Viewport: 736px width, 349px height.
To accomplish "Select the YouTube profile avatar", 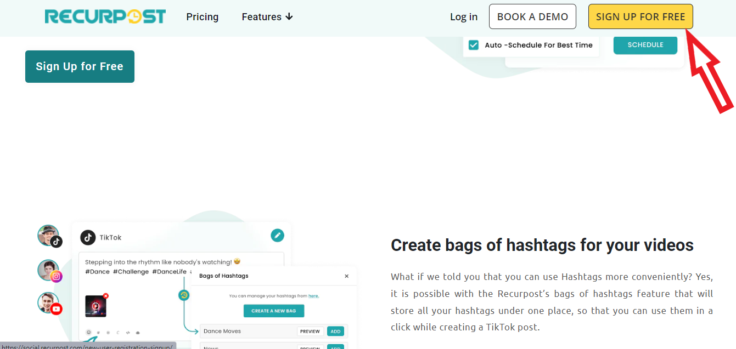I will pyautogui.click(x=49, y=304).
